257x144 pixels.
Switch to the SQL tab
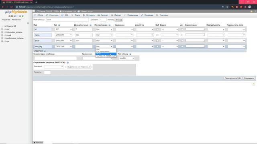(x=65, y=15)
